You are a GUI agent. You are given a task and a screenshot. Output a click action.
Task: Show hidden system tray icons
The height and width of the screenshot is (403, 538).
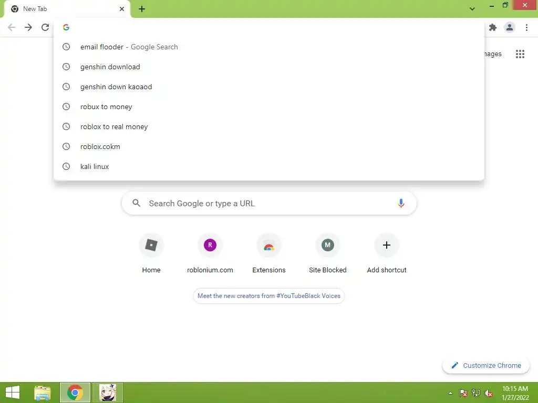click(x=450, y=393)
